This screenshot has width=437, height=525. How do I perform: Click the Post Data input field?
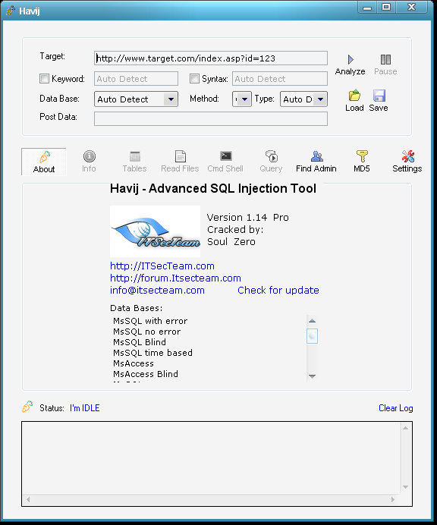pyautogui.click(x=211, y=119)
